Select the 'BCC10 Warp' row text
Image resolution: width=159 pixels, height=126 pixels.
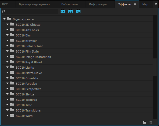point(24,116)
